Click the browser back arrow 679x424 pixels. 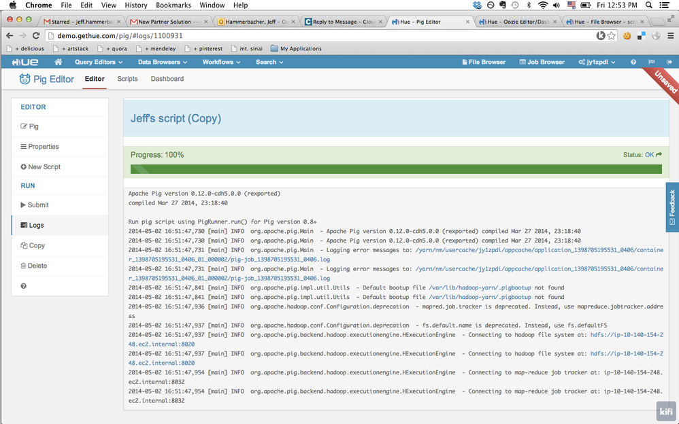tap(10, 35)
